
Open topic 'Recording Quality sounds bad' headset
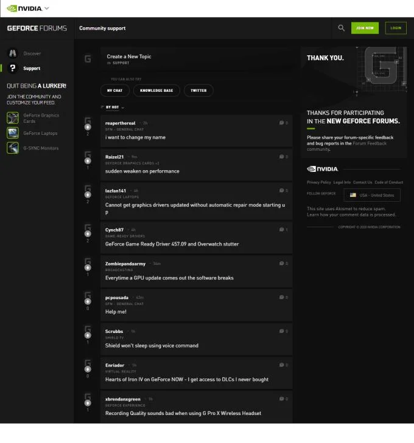pos(183,413)
